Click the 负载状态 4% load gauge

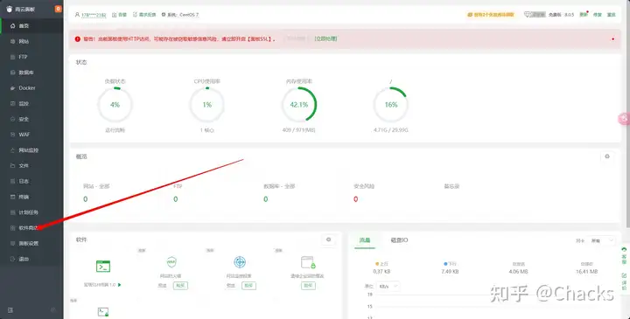pyautogui.click(x=115, y=105)
